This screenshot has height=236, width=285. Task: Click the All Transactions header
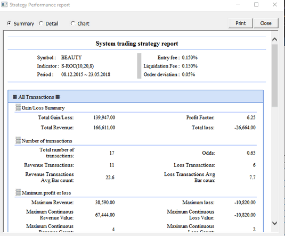coord(136,97)
